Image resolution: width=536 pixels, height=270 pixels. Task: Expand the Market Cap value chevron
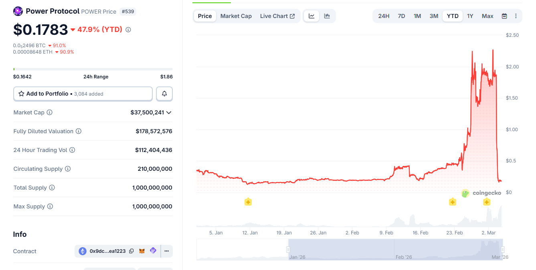point(169,112)
